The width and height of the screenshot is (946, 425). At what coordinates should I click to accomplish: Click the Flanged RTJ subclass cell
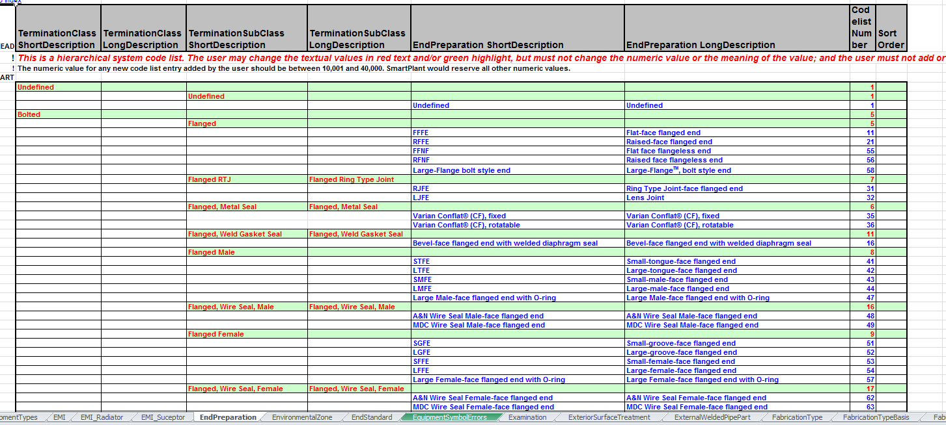click(x=247, y=179)
